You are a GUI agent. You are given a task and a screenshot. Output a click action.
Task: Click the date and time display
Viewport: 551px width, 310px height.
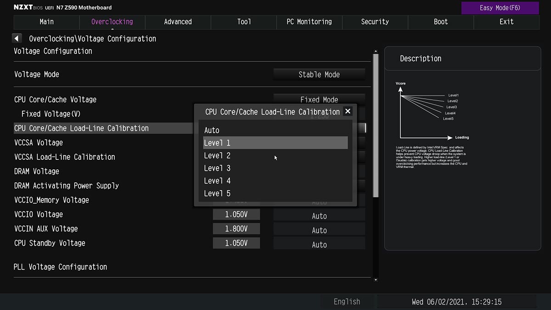pyautogui.click(x=456, y=302)
